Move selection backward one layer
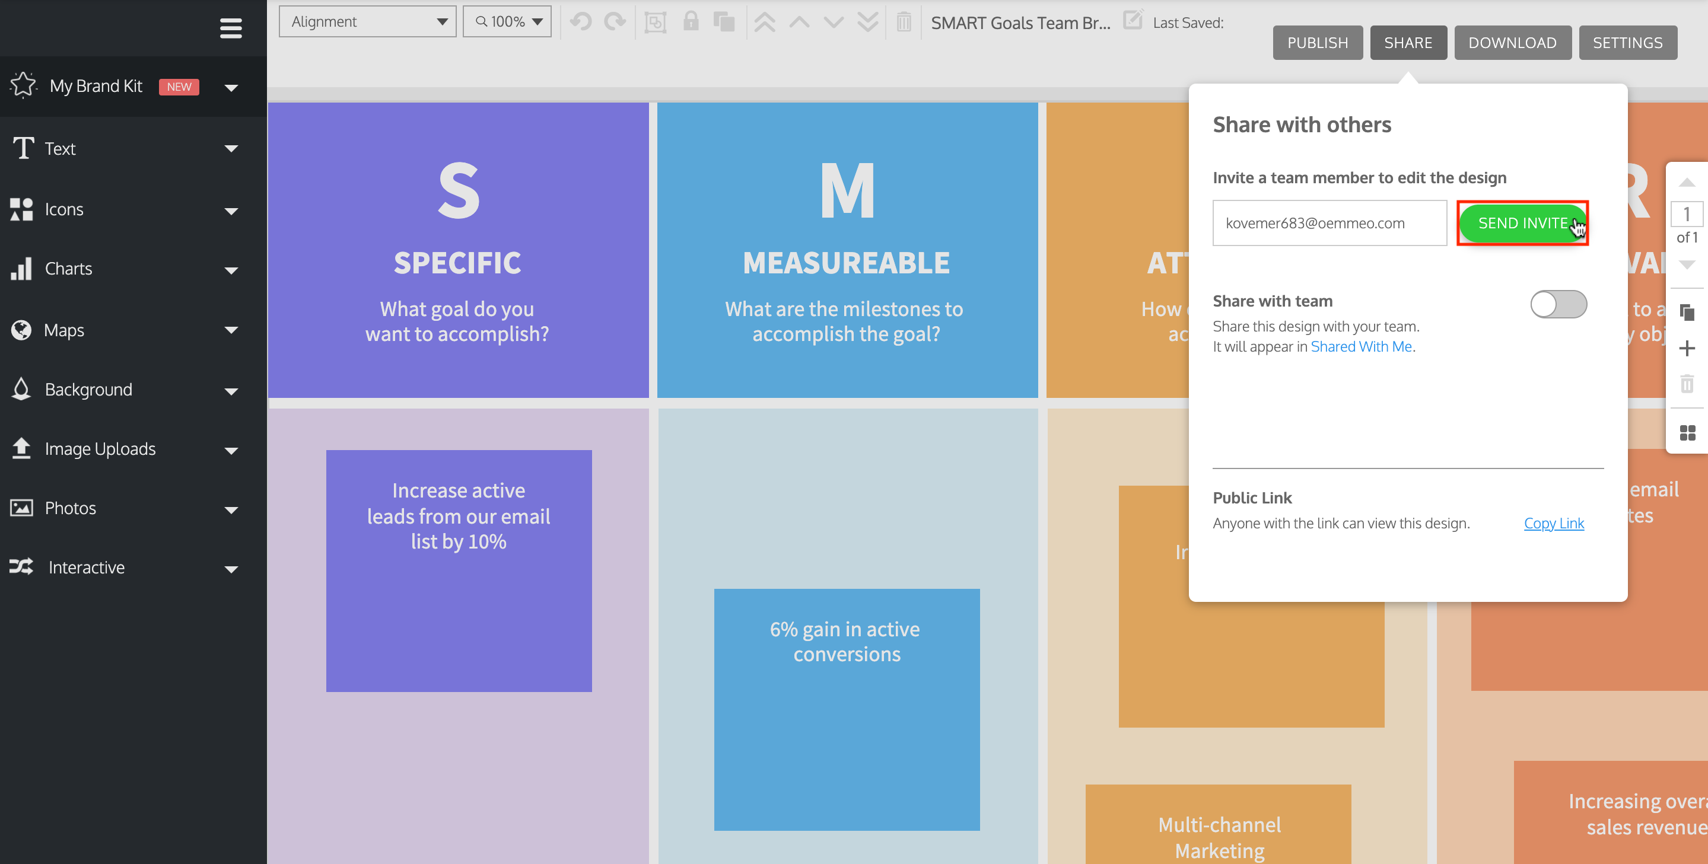 point(834,22)
